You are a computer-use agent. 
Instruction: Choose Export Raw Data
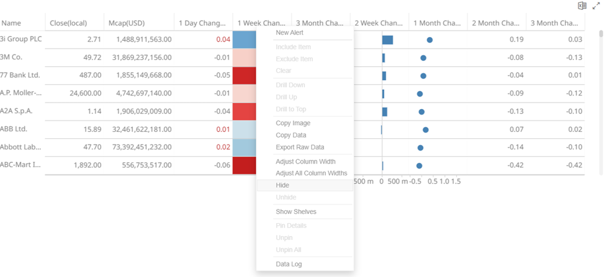pyautogui.click(x=300, y=147)
